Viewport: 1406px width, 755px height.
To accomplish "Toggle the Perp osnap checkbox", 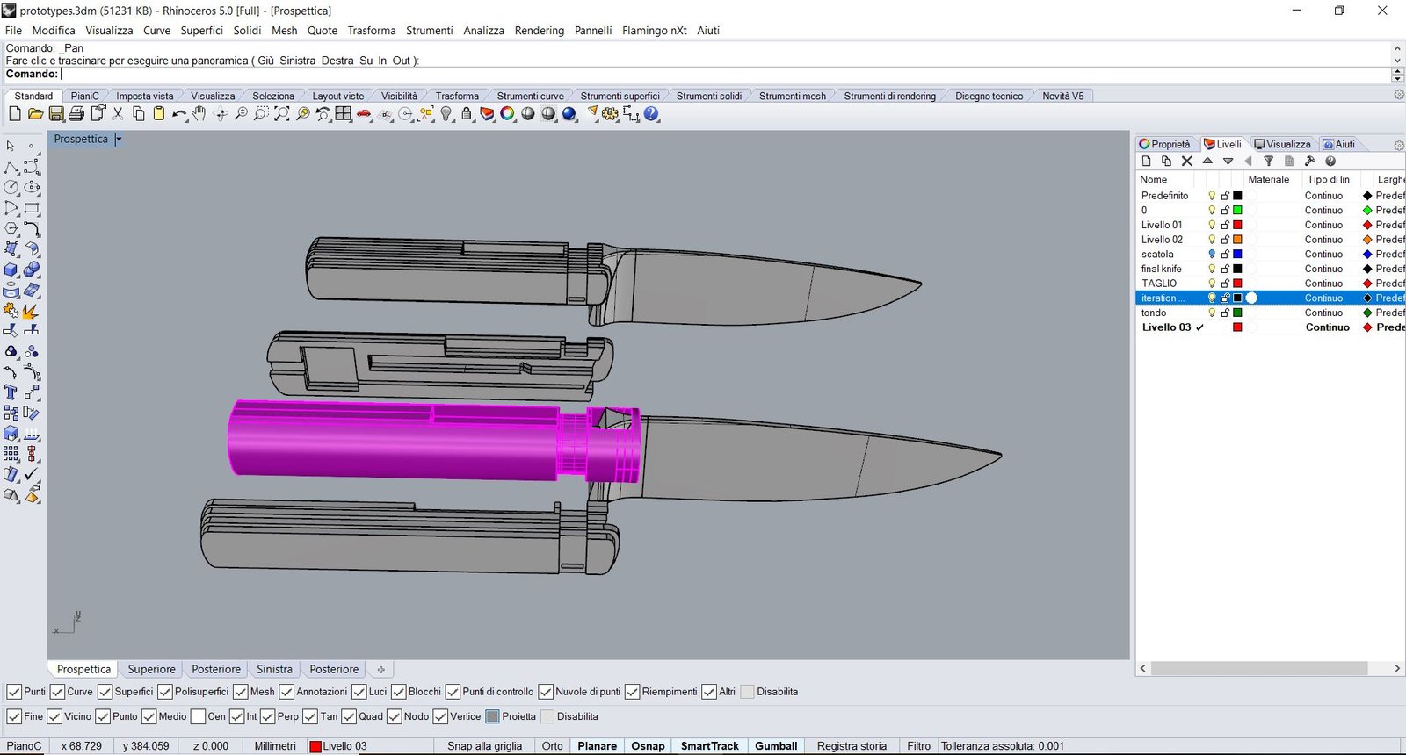I will 267,716.
